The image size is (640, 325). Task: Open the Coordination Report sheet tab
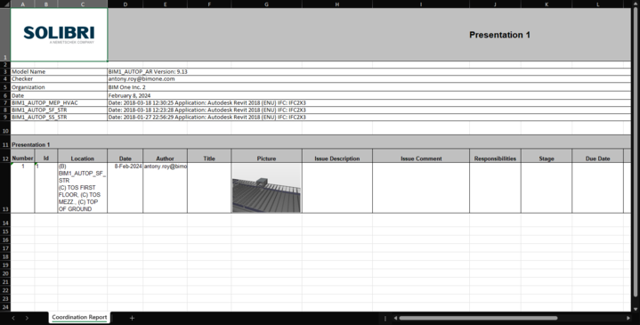point(79,317)
